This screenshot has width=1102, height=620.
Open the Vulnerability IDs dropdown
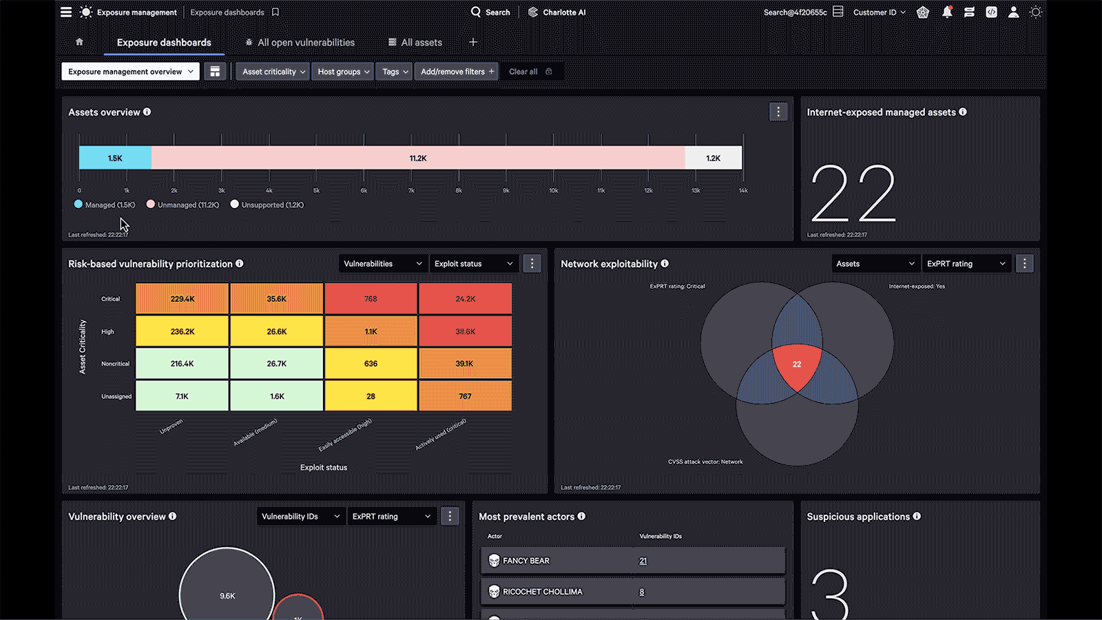(x=300, y=517)
